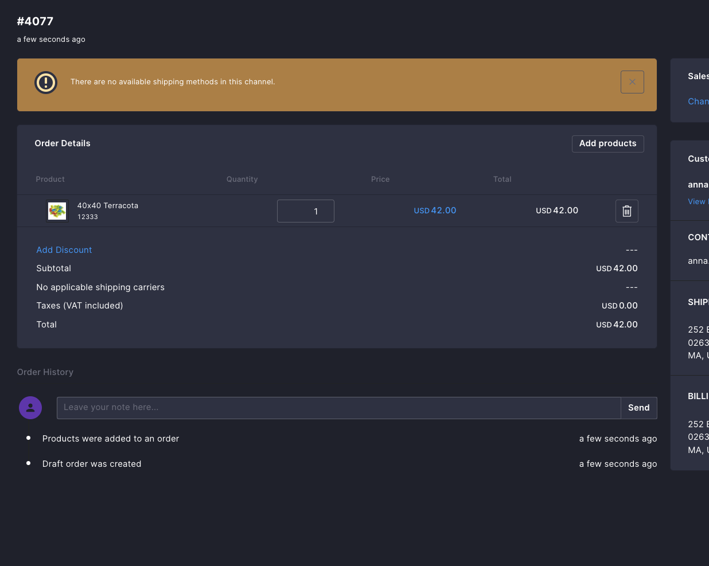The width and height of the screenshot is (709, 566).
Task: Click the warning icon in the shipping alert
Action: (x=46, y=83)
